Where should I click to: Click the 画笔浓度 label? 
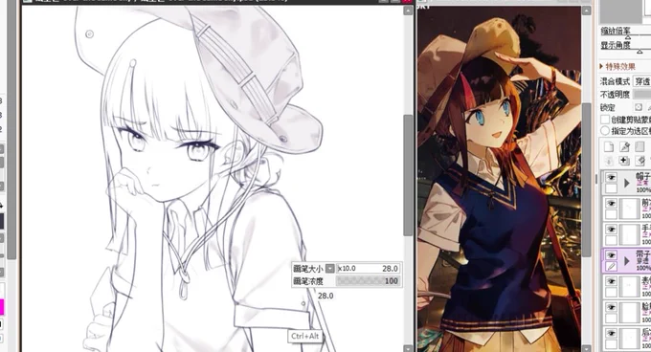308,281
